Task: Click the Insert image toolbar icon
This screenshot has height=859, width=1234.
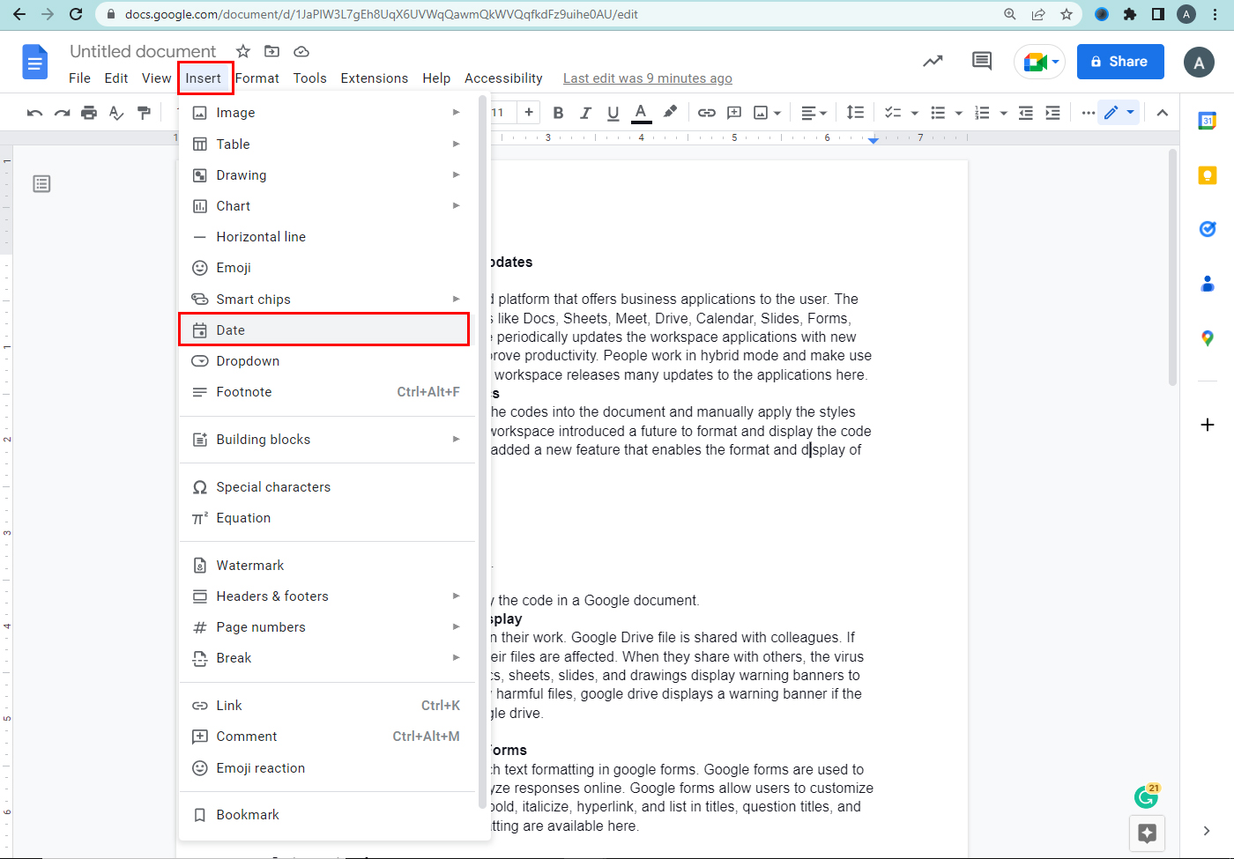Action: tap(761, 113)
